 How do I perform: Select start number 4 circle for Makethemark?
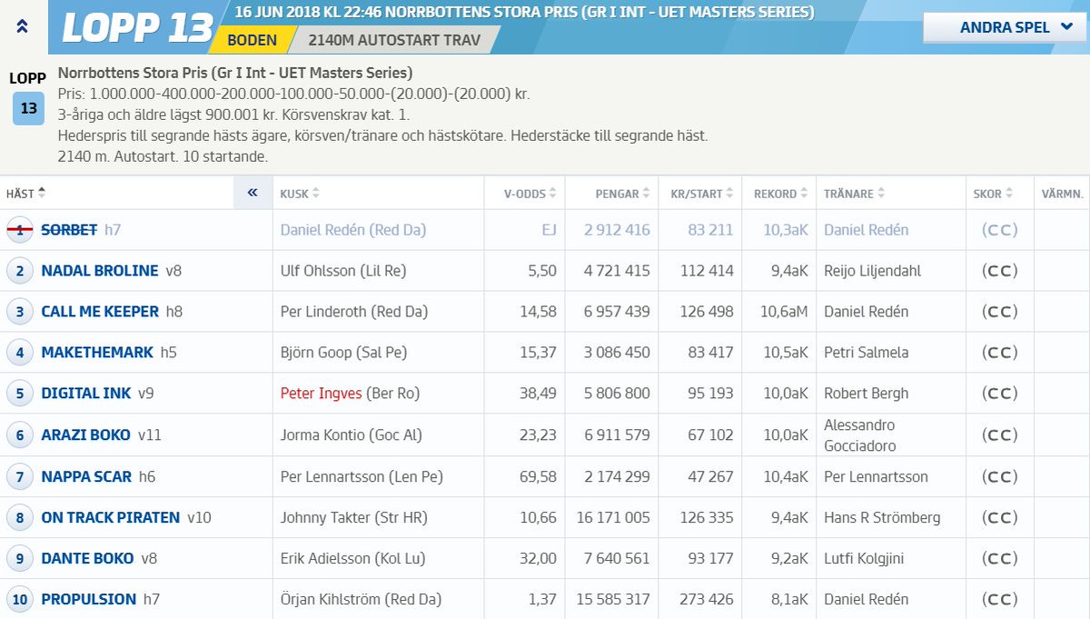point(20,353)
